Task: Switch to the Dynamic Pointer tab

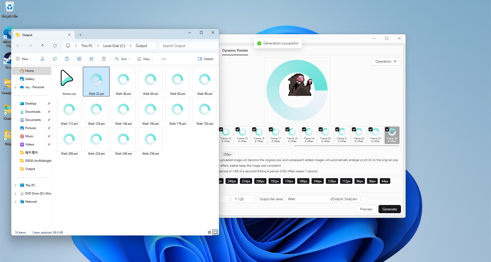Action: pyautogui.click(x=235, y=51)
